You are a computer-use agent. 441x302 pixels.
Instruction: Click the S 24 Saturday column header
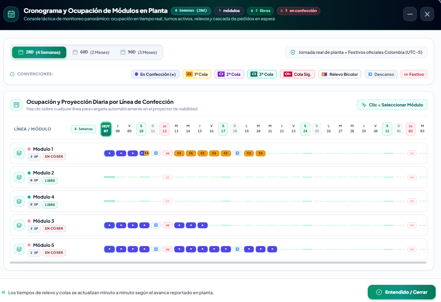point(305,129)
